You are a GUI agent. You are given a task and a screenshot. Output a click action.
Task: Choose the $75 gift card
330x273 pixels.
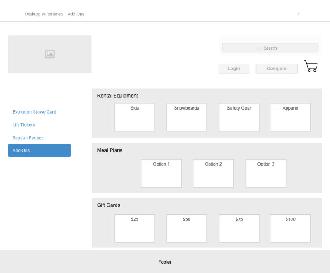point(239,228)
